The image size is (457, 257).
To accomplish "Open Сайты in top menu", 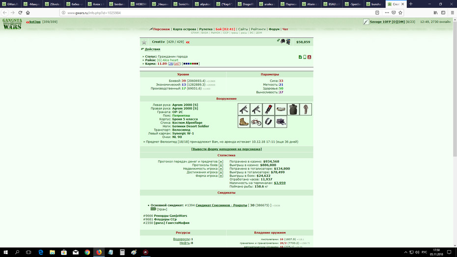I will [x=243, y=29].
